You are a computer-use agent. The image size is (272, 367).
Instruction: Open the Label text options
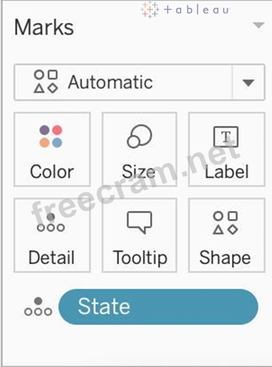(227, 172)
